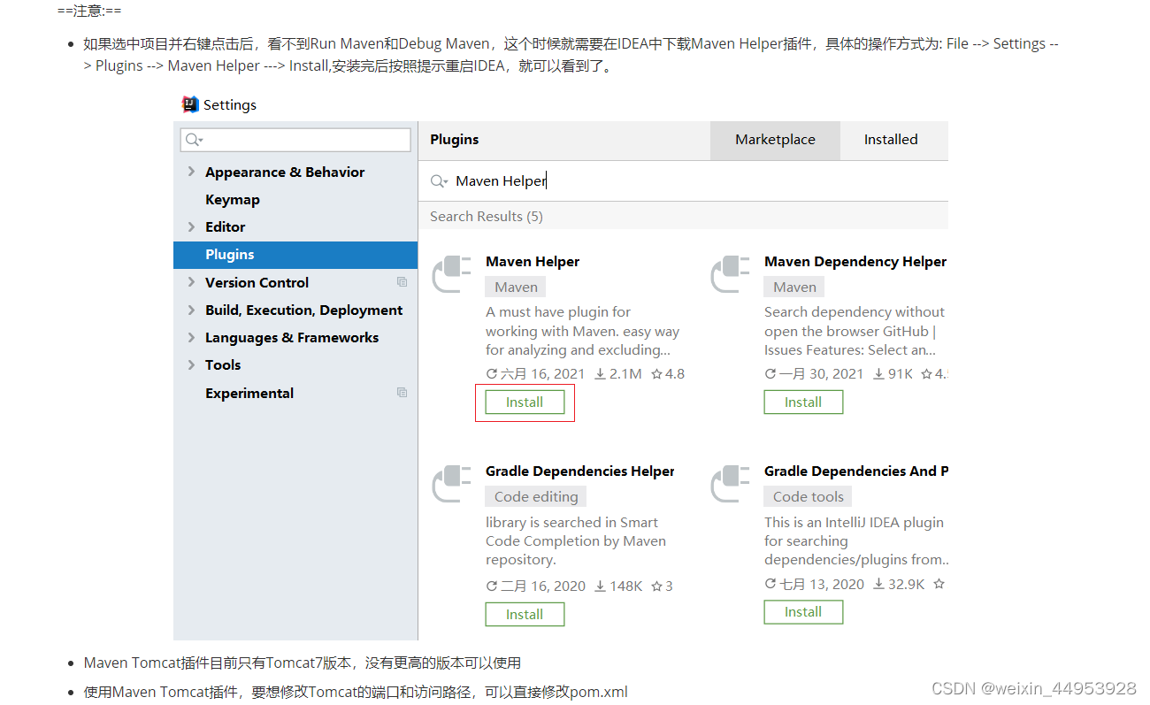Click the IntelliJ IDEA Settings window icon
Image resolution: width=1150 pixels, height=705 pixels.
[190, 104]
